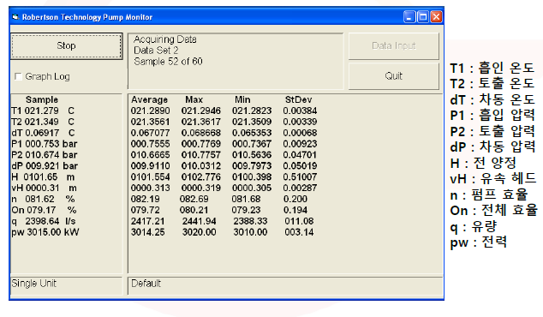Select T2 sample value 021.349
Image resolution: width=543 pixels, height=317 pixels.
tap(42, 122)
